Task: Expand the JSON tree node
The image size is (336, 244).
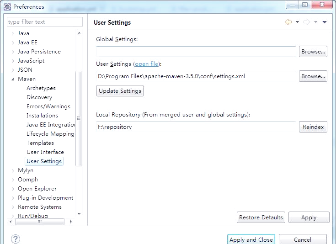Action: tap(13, 70)
